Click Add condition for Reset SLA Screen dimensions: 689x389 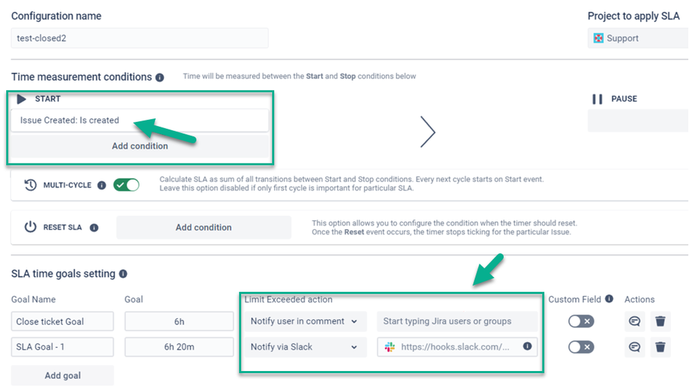(x=204, y=228)
